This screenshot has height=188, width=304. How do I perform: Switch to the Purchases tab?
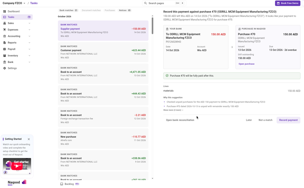110,10
